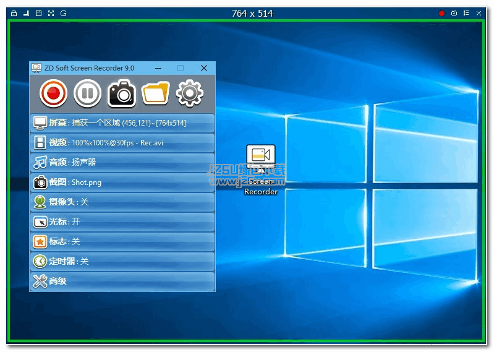Toggle the 摄像头 webcam row
The image size is (494, 352).
click(122, 202)
